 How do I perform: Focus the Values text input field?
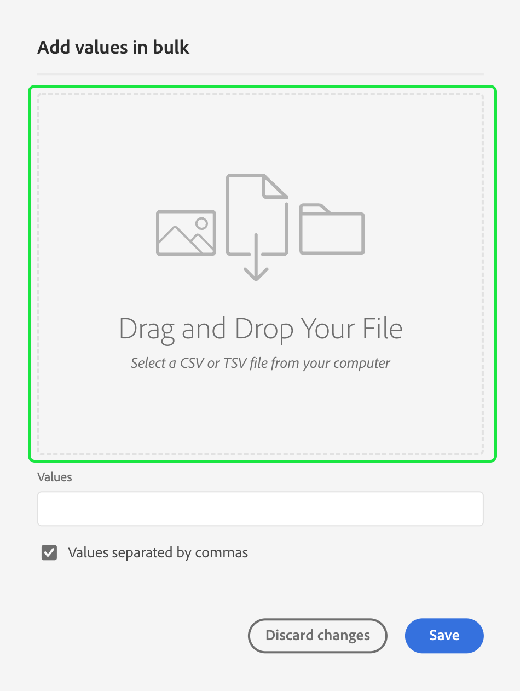click(x=261, y=509)
